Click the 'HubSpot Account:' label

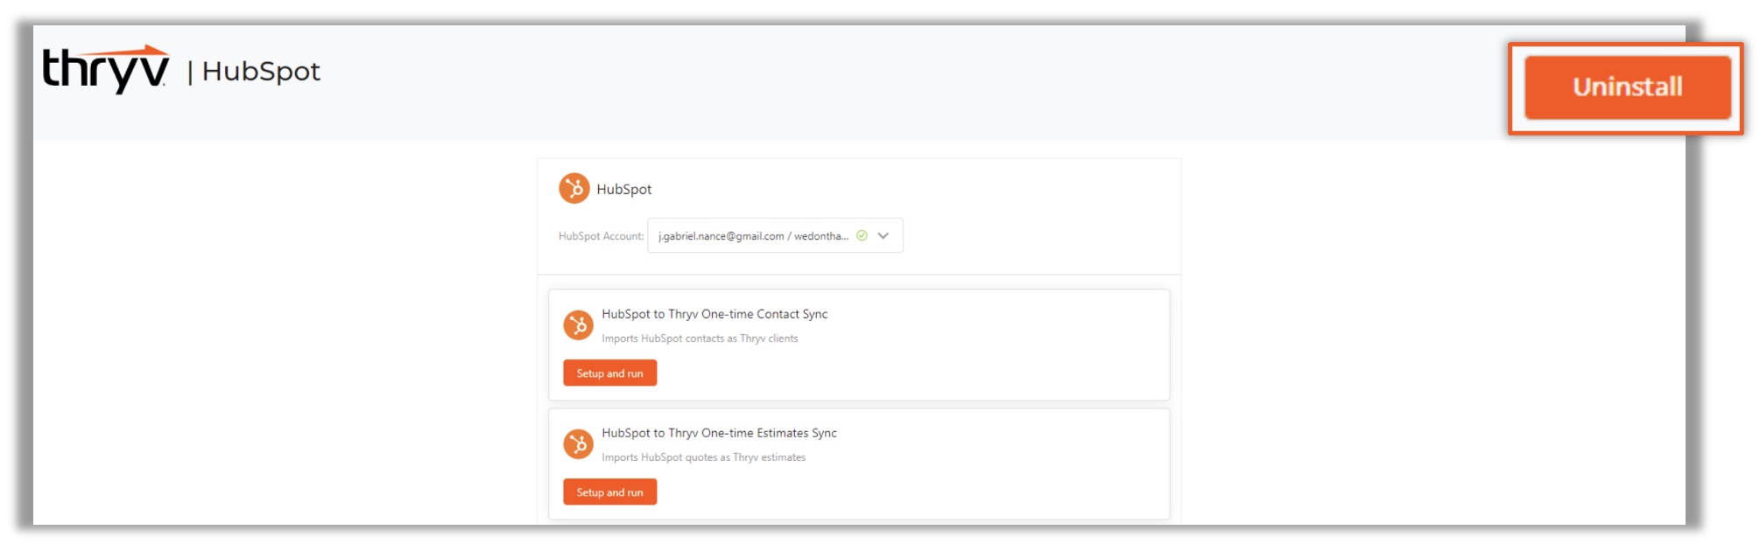click(x=601, y=236)
